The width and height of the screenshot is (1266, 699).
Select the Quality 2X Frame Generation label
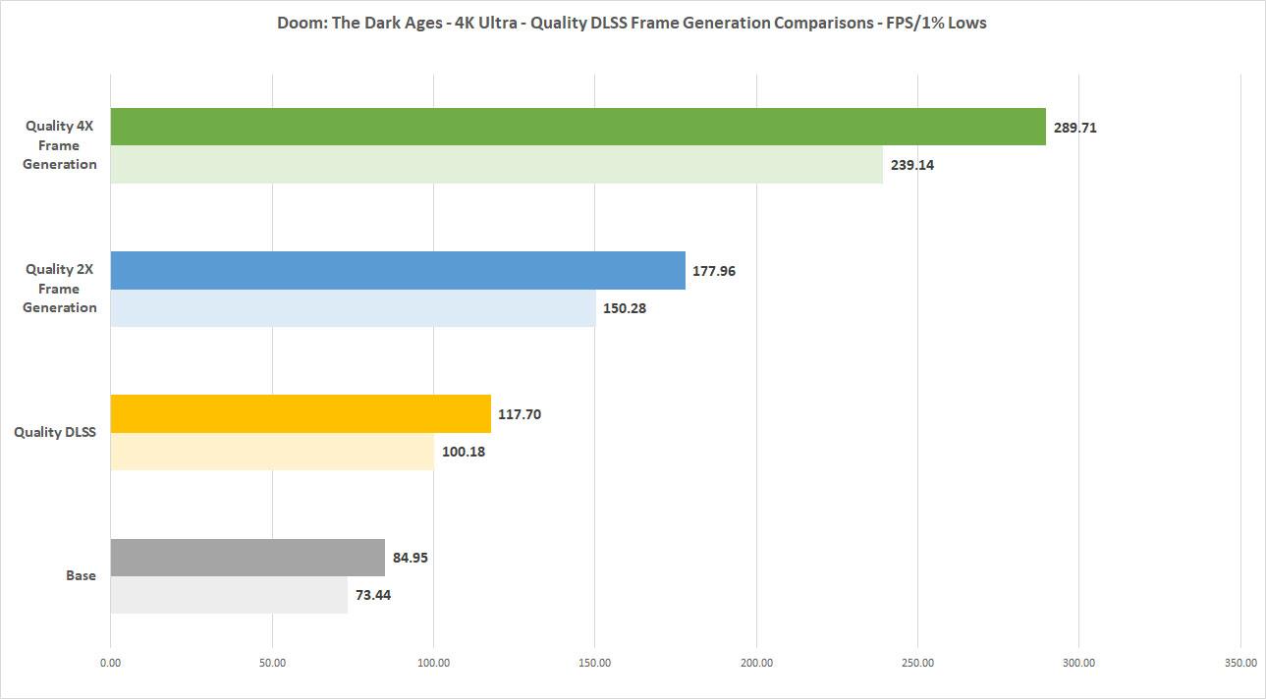point(60,289)
